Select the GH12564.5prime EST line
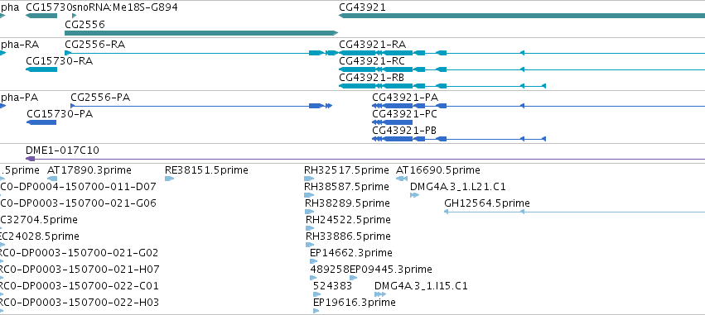Screen dimensions: 705x315 click(574, 212)
